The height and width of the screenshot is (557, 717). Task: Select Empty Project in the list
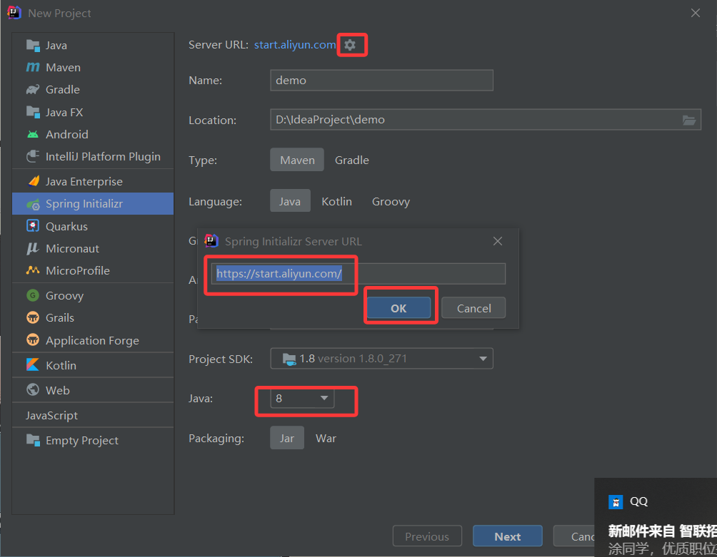click(x=93, y=440)
